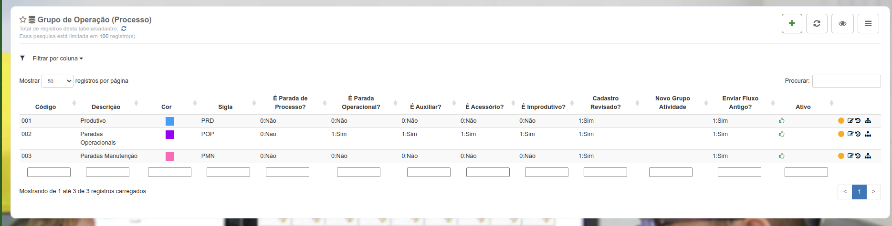892x226 pixels.
Task: Click the orange status circle in row 001
Action: pyautogui.click(x=841, y=121)
